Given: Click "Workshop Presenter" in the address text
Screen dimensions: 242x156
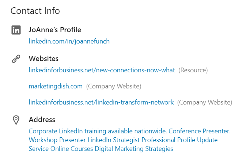Looking at the screenshot, I should point(57,140).
